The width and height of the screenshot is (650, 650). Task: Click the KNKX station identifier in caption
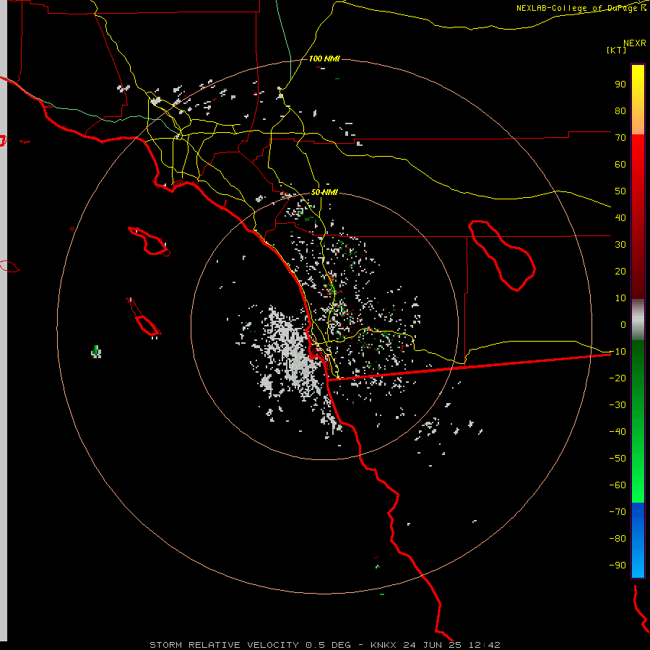(x=383, y=645)
